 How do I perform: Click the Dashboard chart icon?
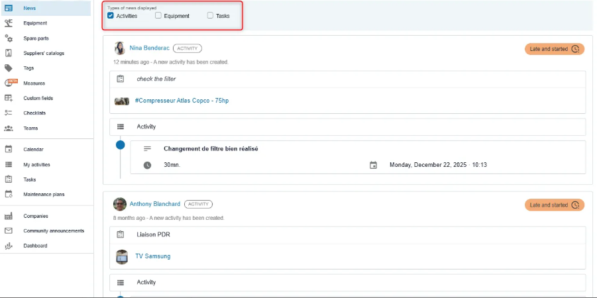point(9,246)
